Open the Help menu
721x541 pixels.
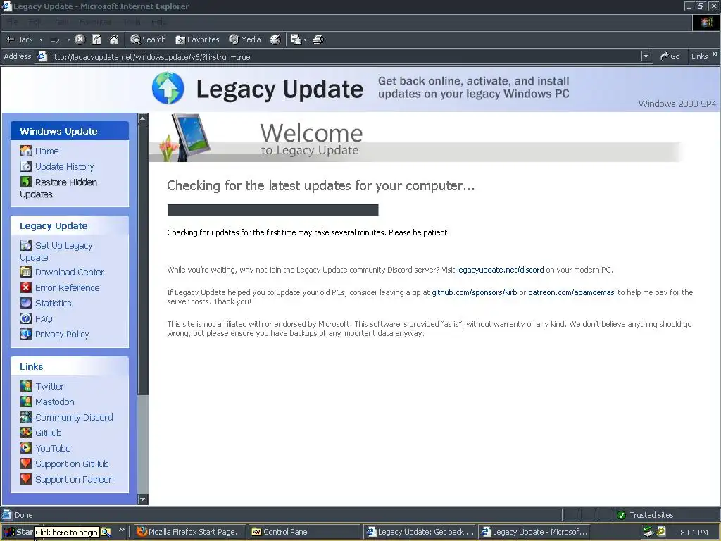[x=159, y=22]
